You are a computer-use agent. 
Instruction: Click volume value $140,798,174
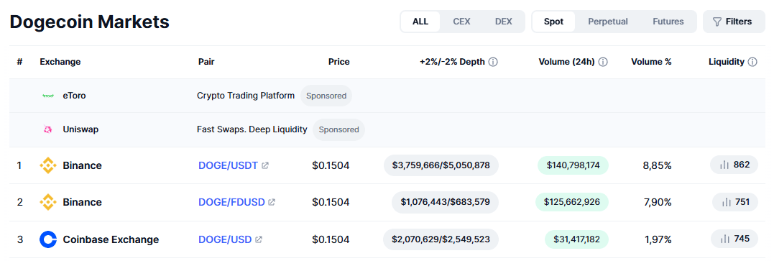point(573,165)
